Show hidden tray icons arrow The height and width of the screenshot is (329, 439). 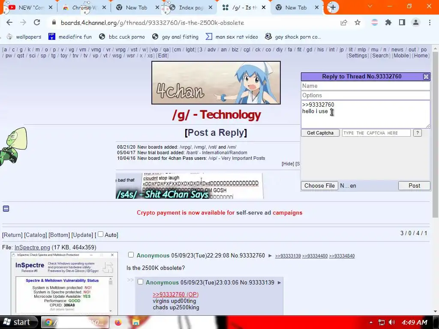[371, 323]
